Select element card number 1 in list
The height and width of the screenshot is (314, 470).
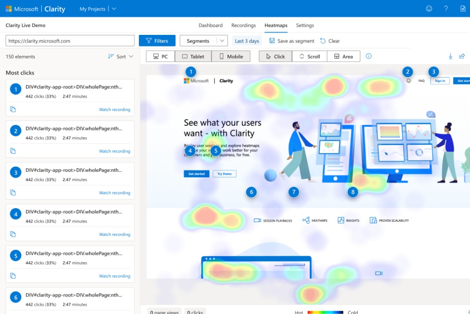(x=70, y=98)
